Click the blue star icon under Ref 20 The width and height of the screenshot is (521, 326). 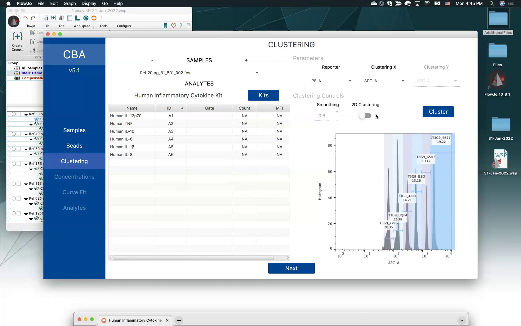tap(37, 119)
